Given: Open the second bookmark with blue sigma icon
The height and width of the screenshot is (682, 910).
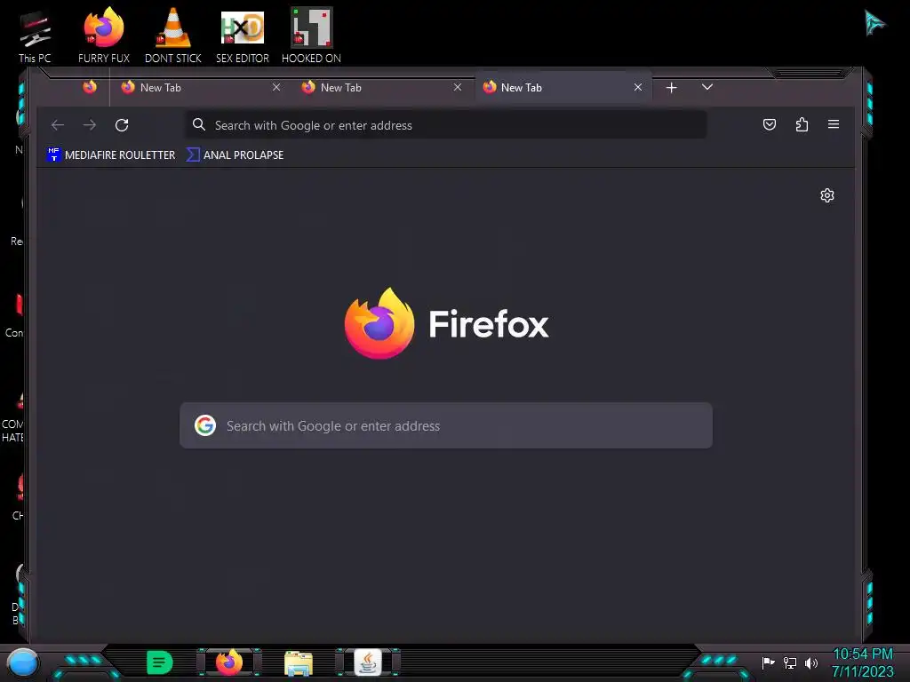Looking at the screenshot, I should click(x=235, y=155).
